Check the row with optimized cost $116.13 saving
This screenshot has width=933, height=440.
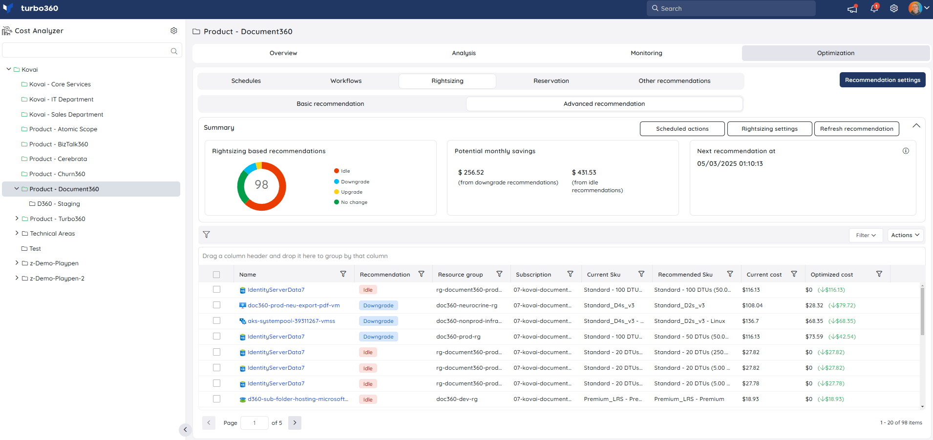click(216, 289)
